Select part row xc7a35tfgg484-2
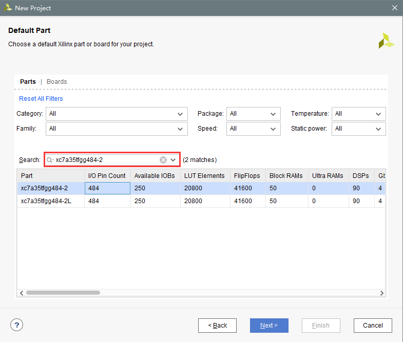The height and width of the screenshot is (342, 403). click(x=201, y=188)
